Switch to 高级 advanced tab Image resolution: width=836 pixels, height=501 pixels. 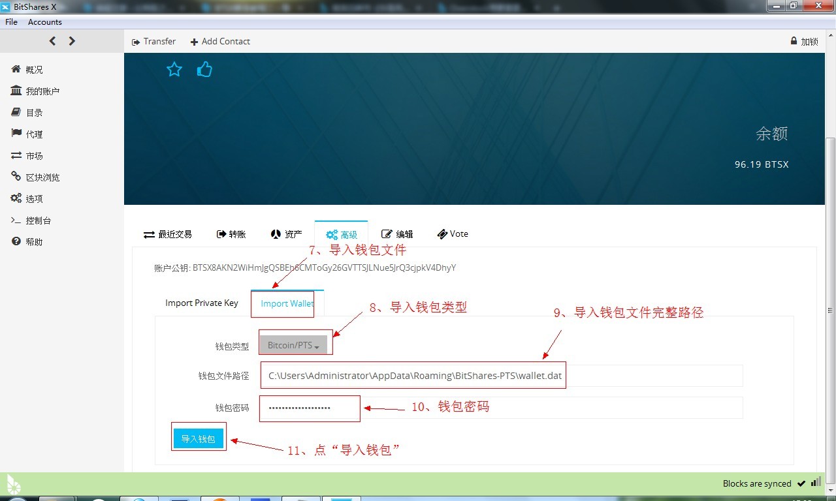tap(341, 234)
